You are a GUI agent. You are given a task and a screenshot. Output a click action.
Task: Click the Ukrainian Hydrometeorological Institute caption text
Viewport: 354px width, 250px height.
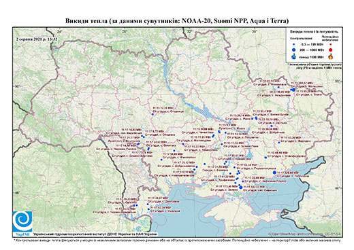pyautogui.click(x=95, y=234)
